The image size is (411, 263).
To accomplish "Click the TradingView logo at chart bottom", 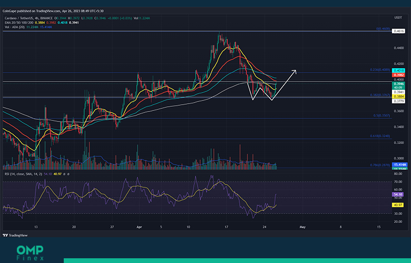I will tap(15, 235).
